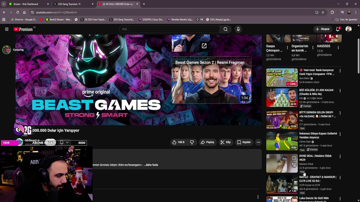Open options for Yeni mod Rank kasıyoruz video
Image resolution: width=360 pixels, height=202 pixels.
coord(340,71)
